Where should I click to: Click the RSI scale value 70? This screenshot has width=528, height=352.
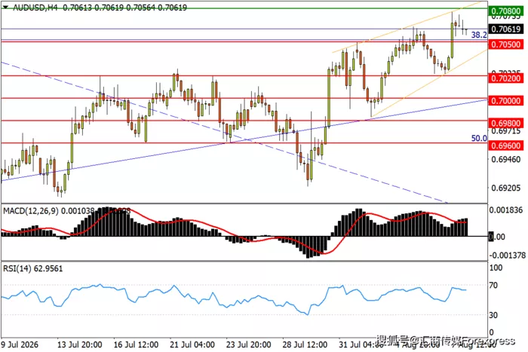pyautogui.click(x=493, y=286)
